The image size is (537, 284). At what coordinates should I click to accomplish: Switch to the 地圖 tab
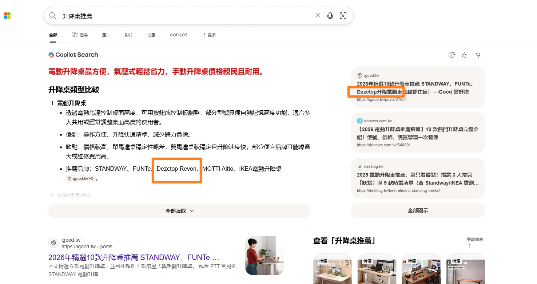[x=151, y=35]
